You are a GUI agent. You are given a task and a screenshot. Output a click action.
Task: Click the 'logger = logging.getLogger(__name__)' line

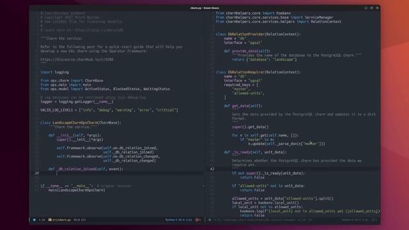[x=77, y=102]
